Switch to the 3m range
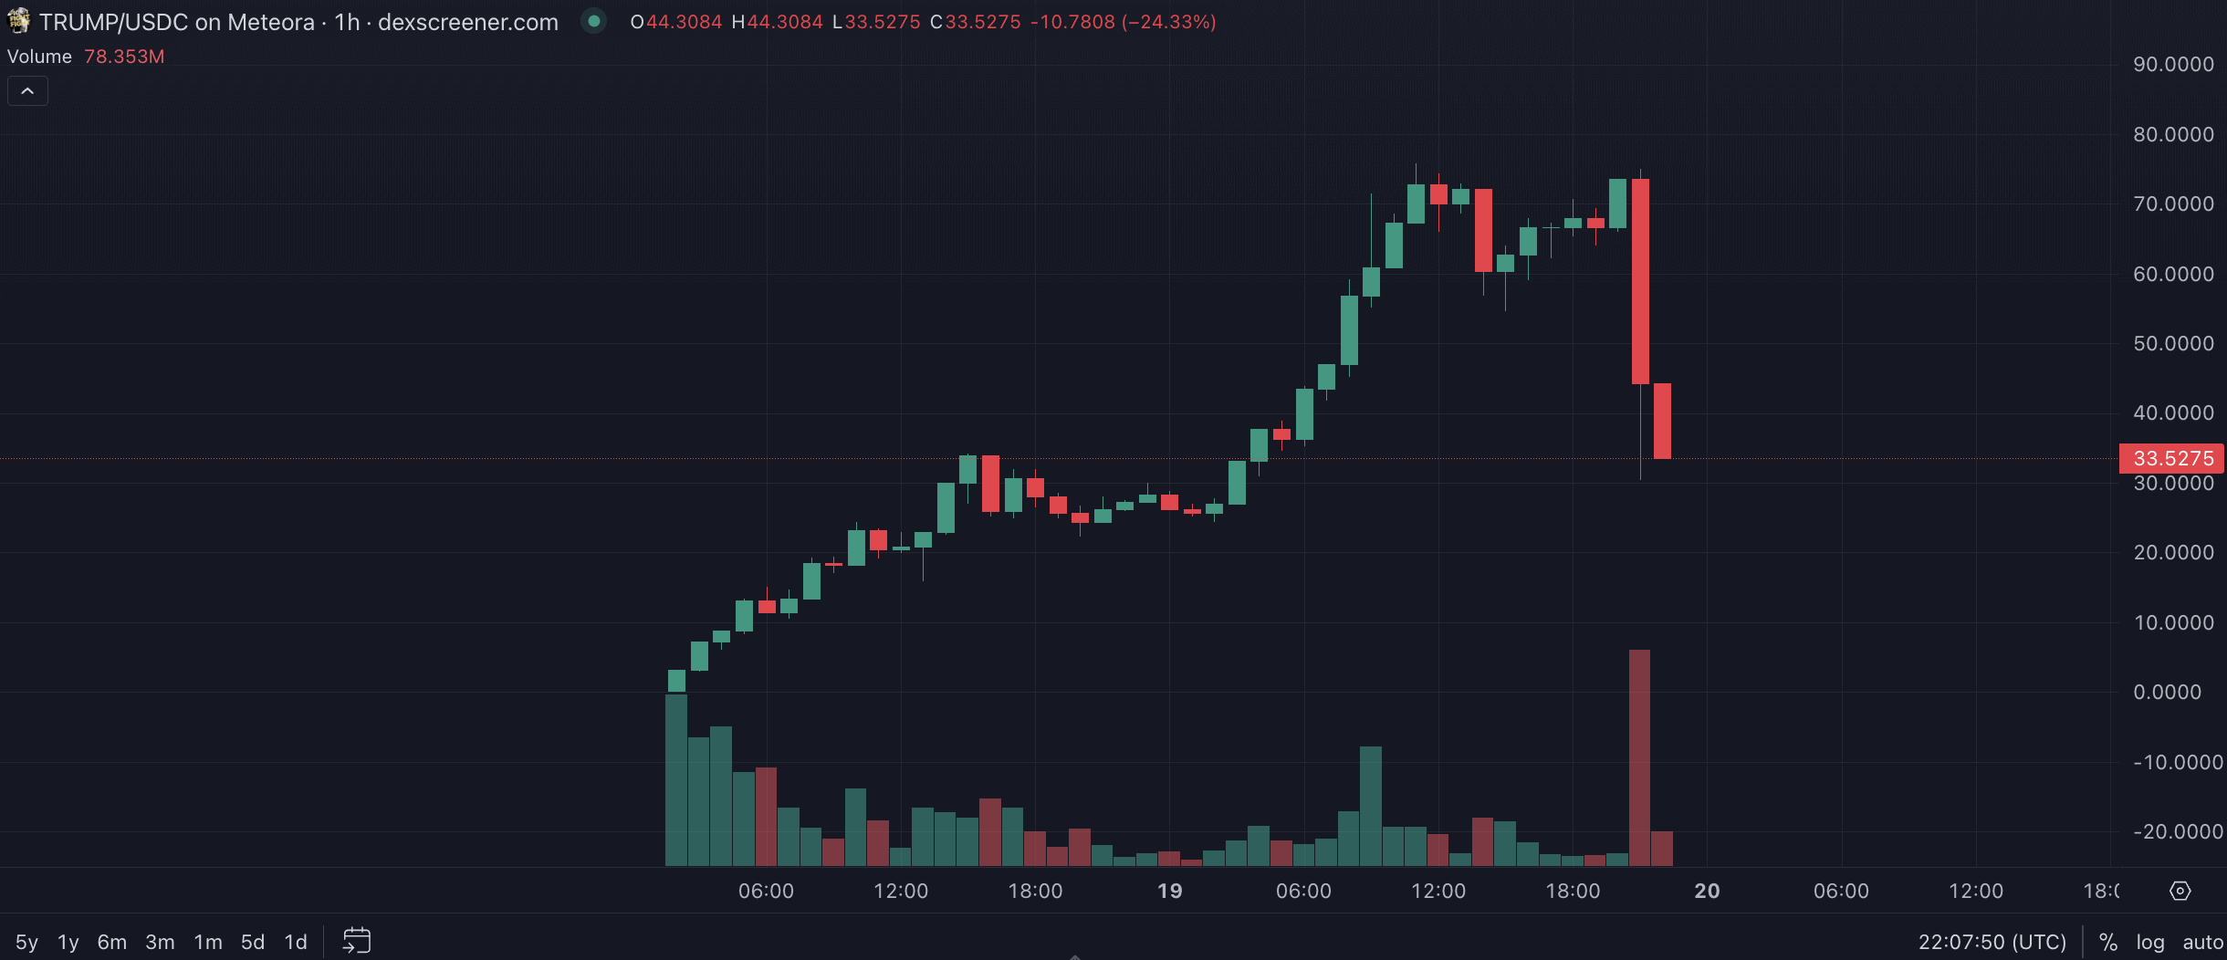Viewport: 2227px width, 960px height. point(160,942)
